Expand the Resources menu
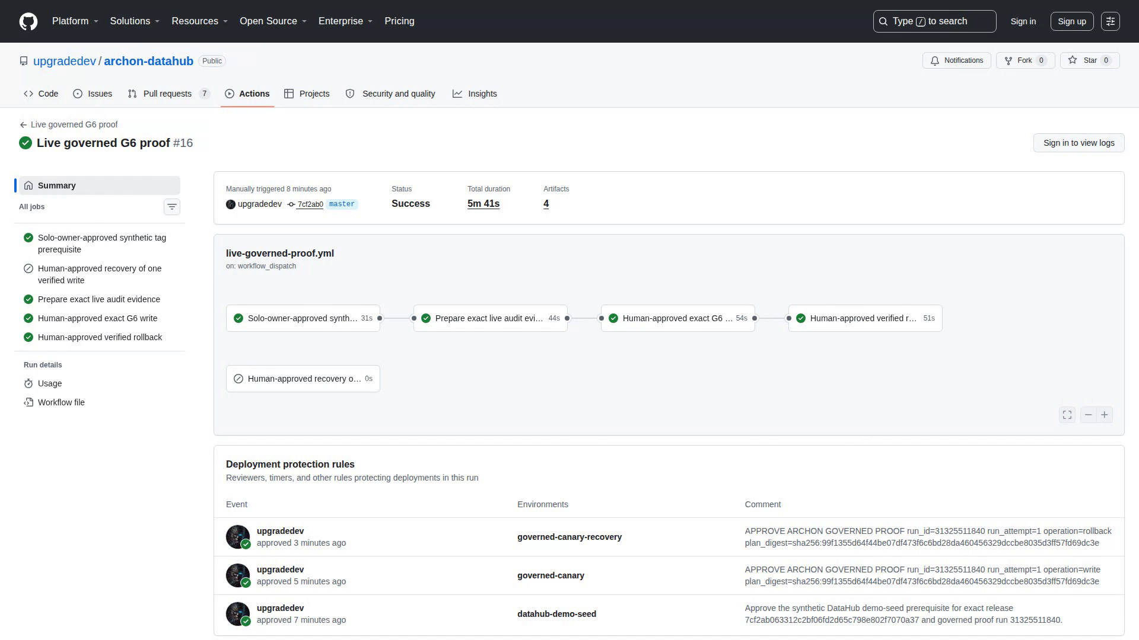Viewport: 1139px width, 640px height. coord(200,21)
